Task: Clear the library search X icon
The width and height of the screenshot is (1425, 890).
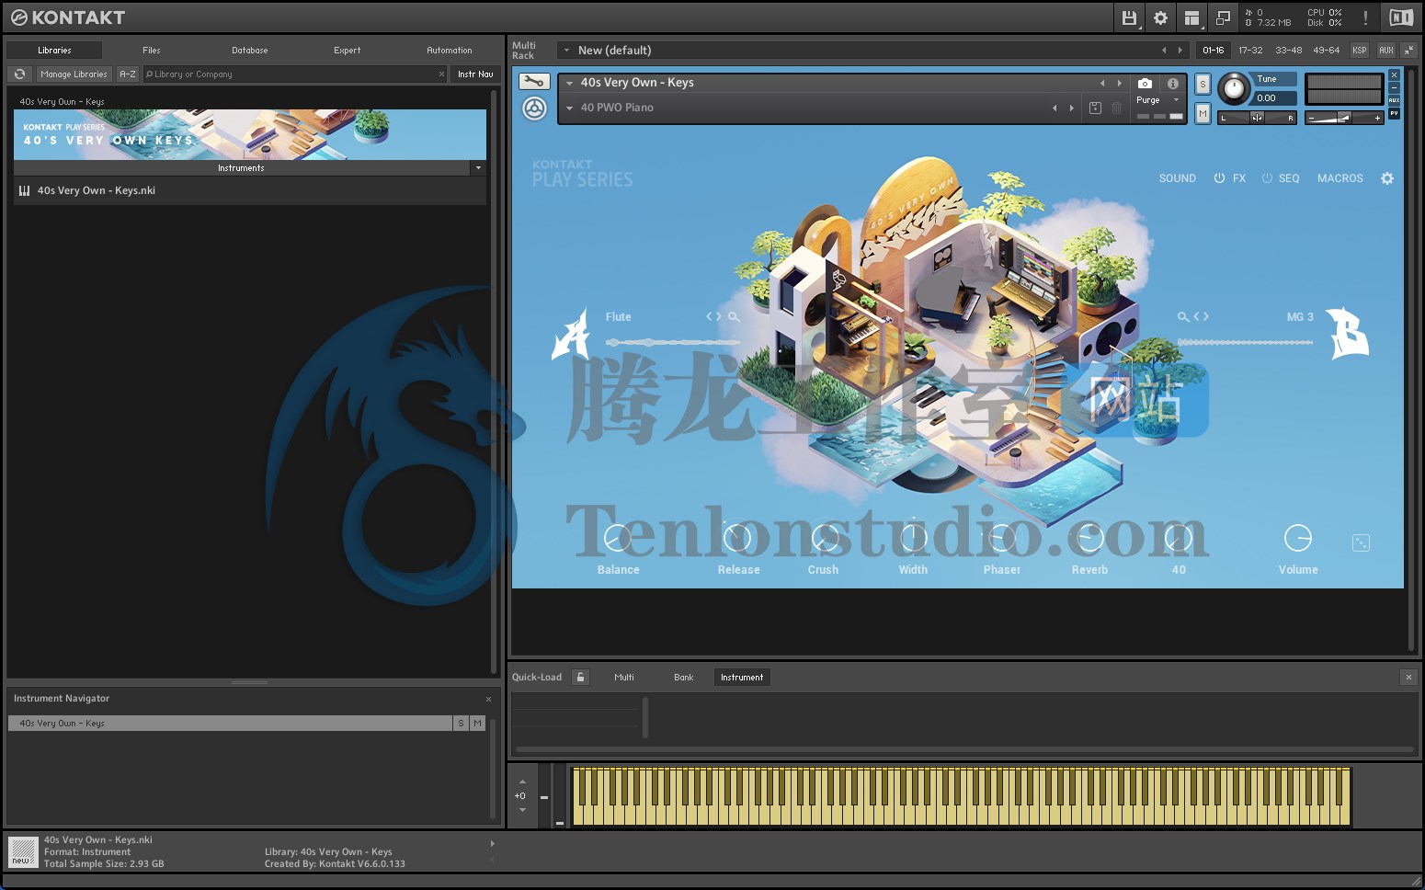Action: [441, 74]
